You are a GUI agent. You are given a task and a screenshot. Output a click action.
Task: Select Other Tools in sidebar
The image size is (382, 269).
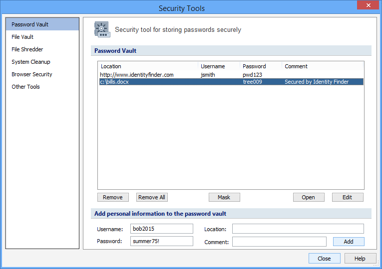click(25, 87)
